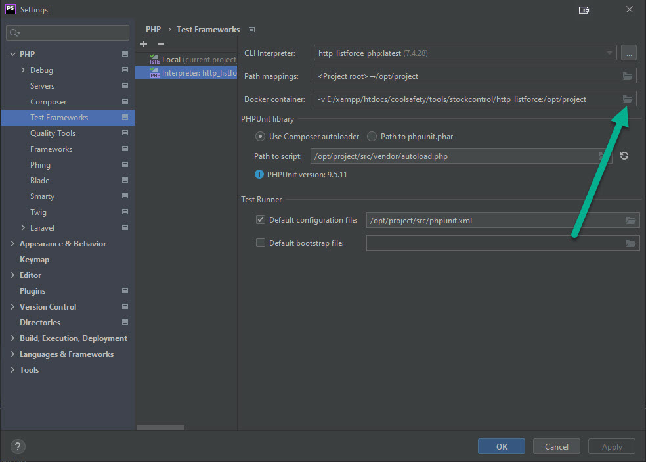This screenshot has height=462, width=646.
Task: Click the remove (−) configuration button
Action: pyautogui.click(x=160, y=44)
